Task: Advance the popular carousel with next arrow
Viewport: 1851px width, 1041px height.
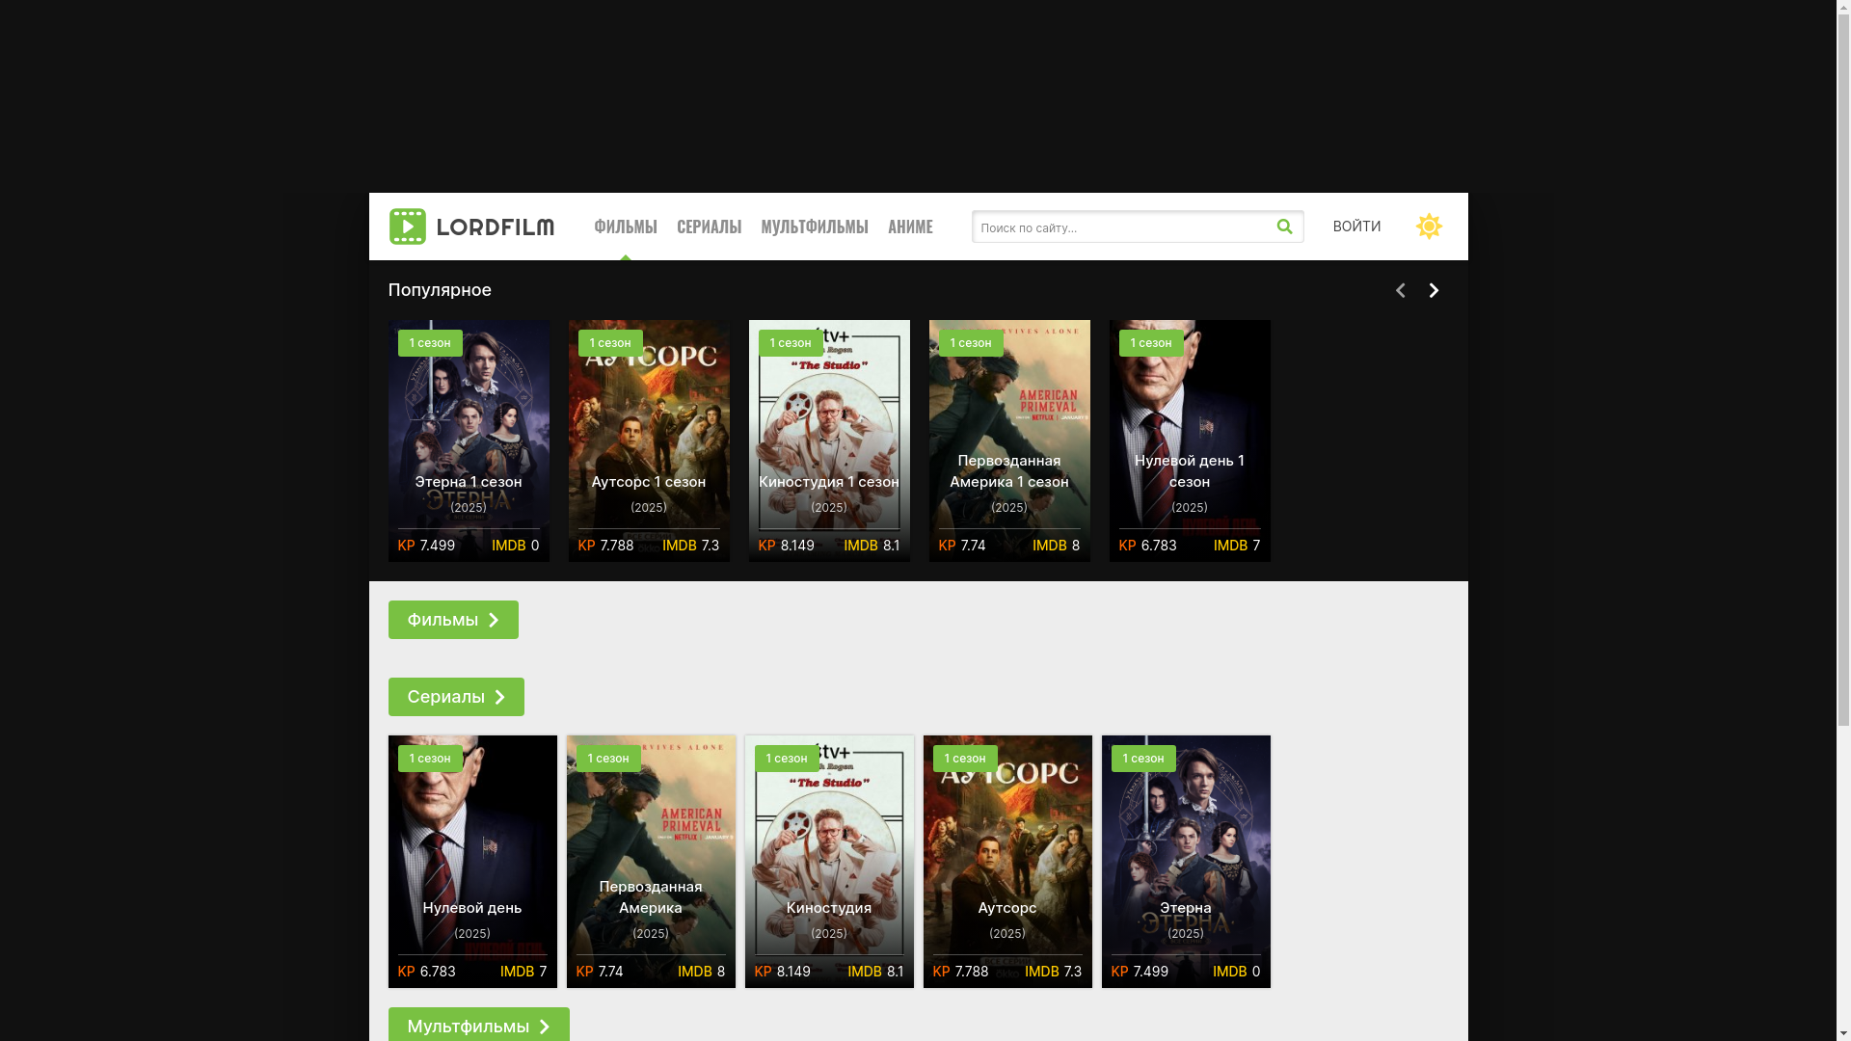Action: pyautogui.click(x=1434, y=290)
